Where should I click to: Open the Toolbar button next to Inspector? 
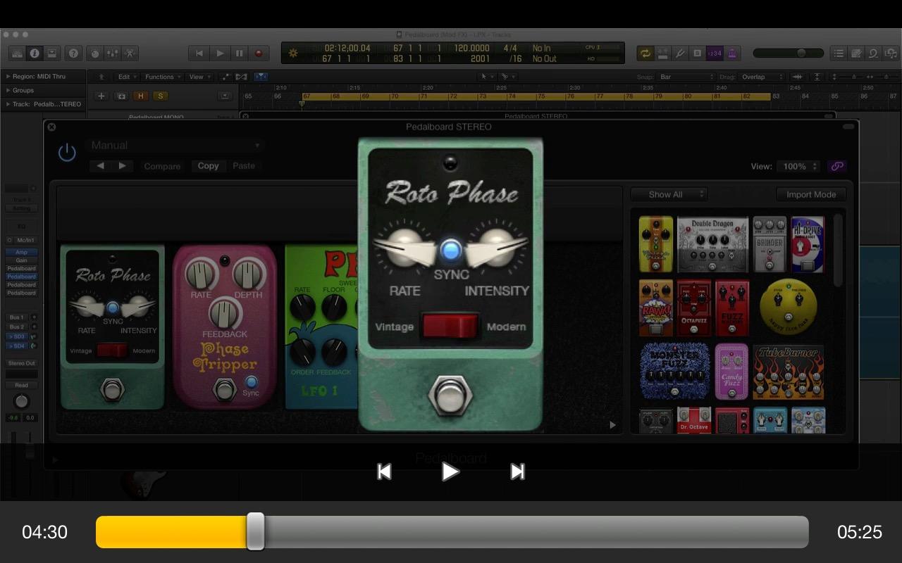coord(51,53)
